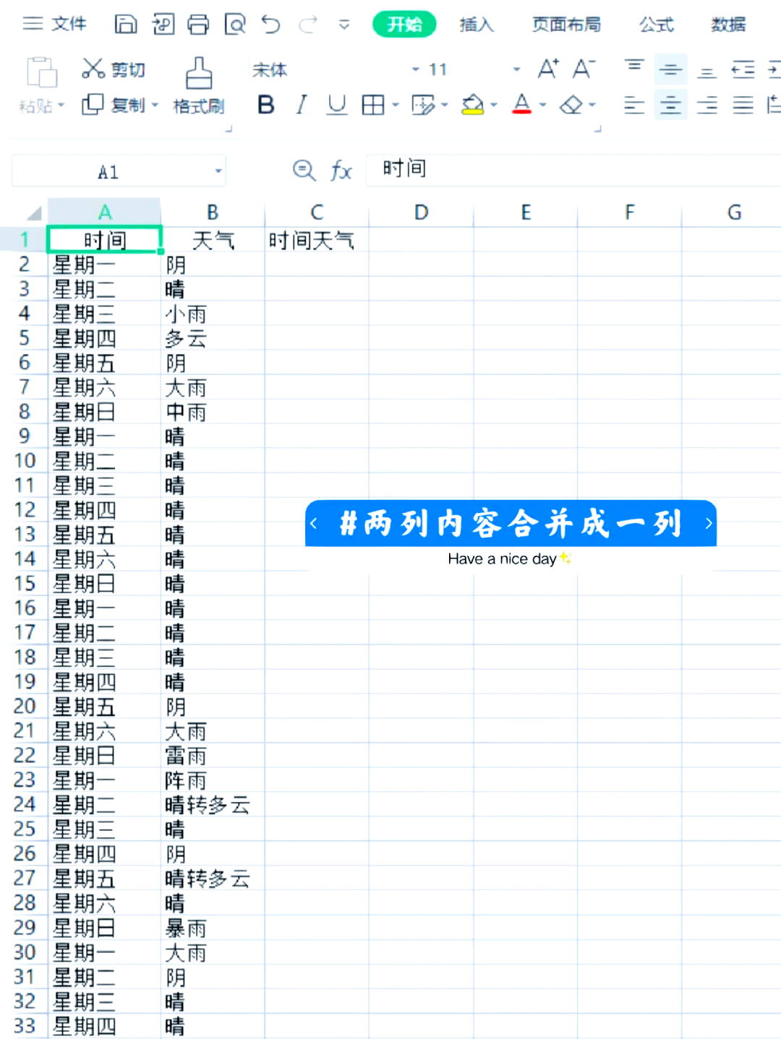Toggle Bold formatting
This screenshot has width=781, height=1039.
click(x=265, y=105)
